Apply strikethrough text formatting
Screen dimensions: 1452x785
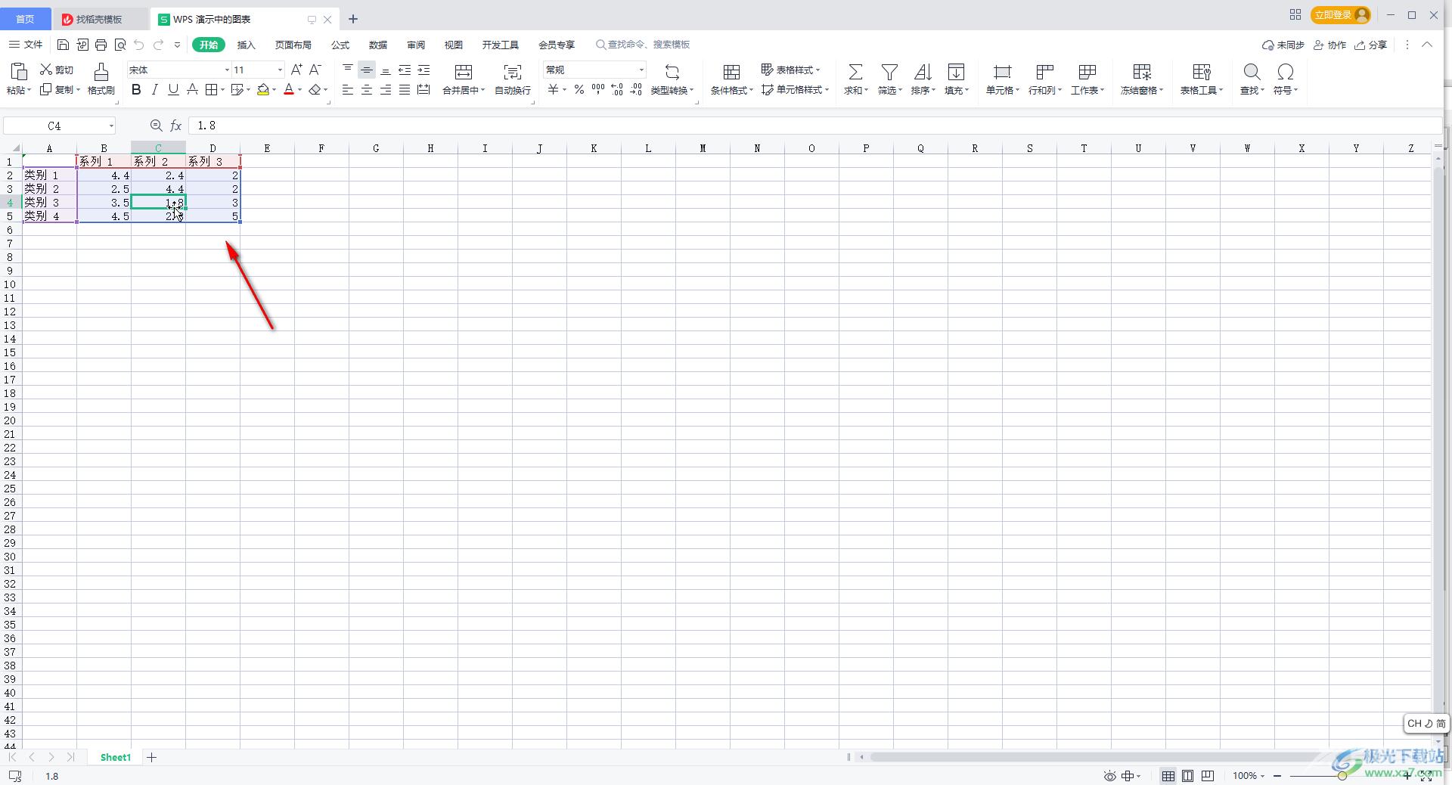pyautogui.click(x=192, y=90)
